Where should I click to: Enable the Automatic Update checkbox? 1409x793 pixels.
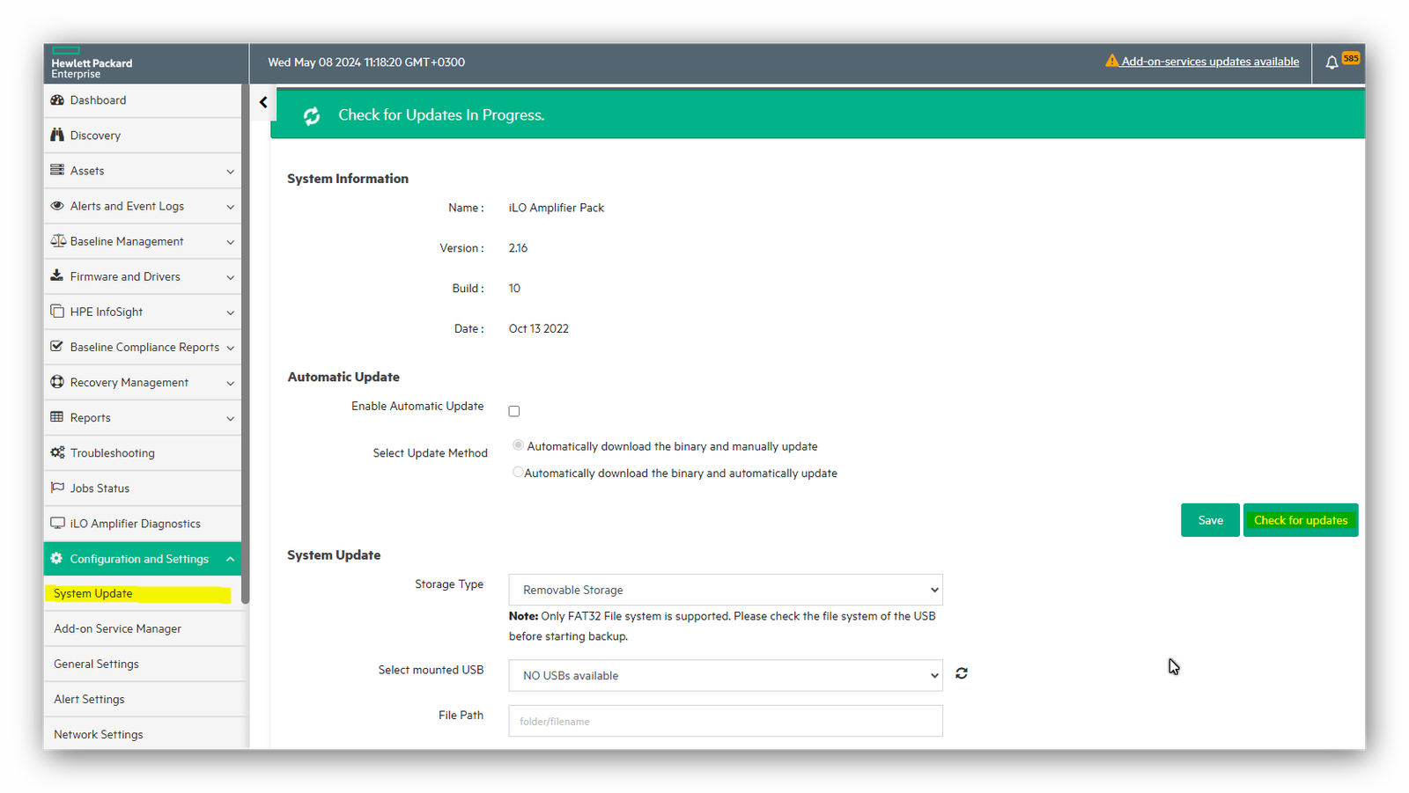point(514,411)
